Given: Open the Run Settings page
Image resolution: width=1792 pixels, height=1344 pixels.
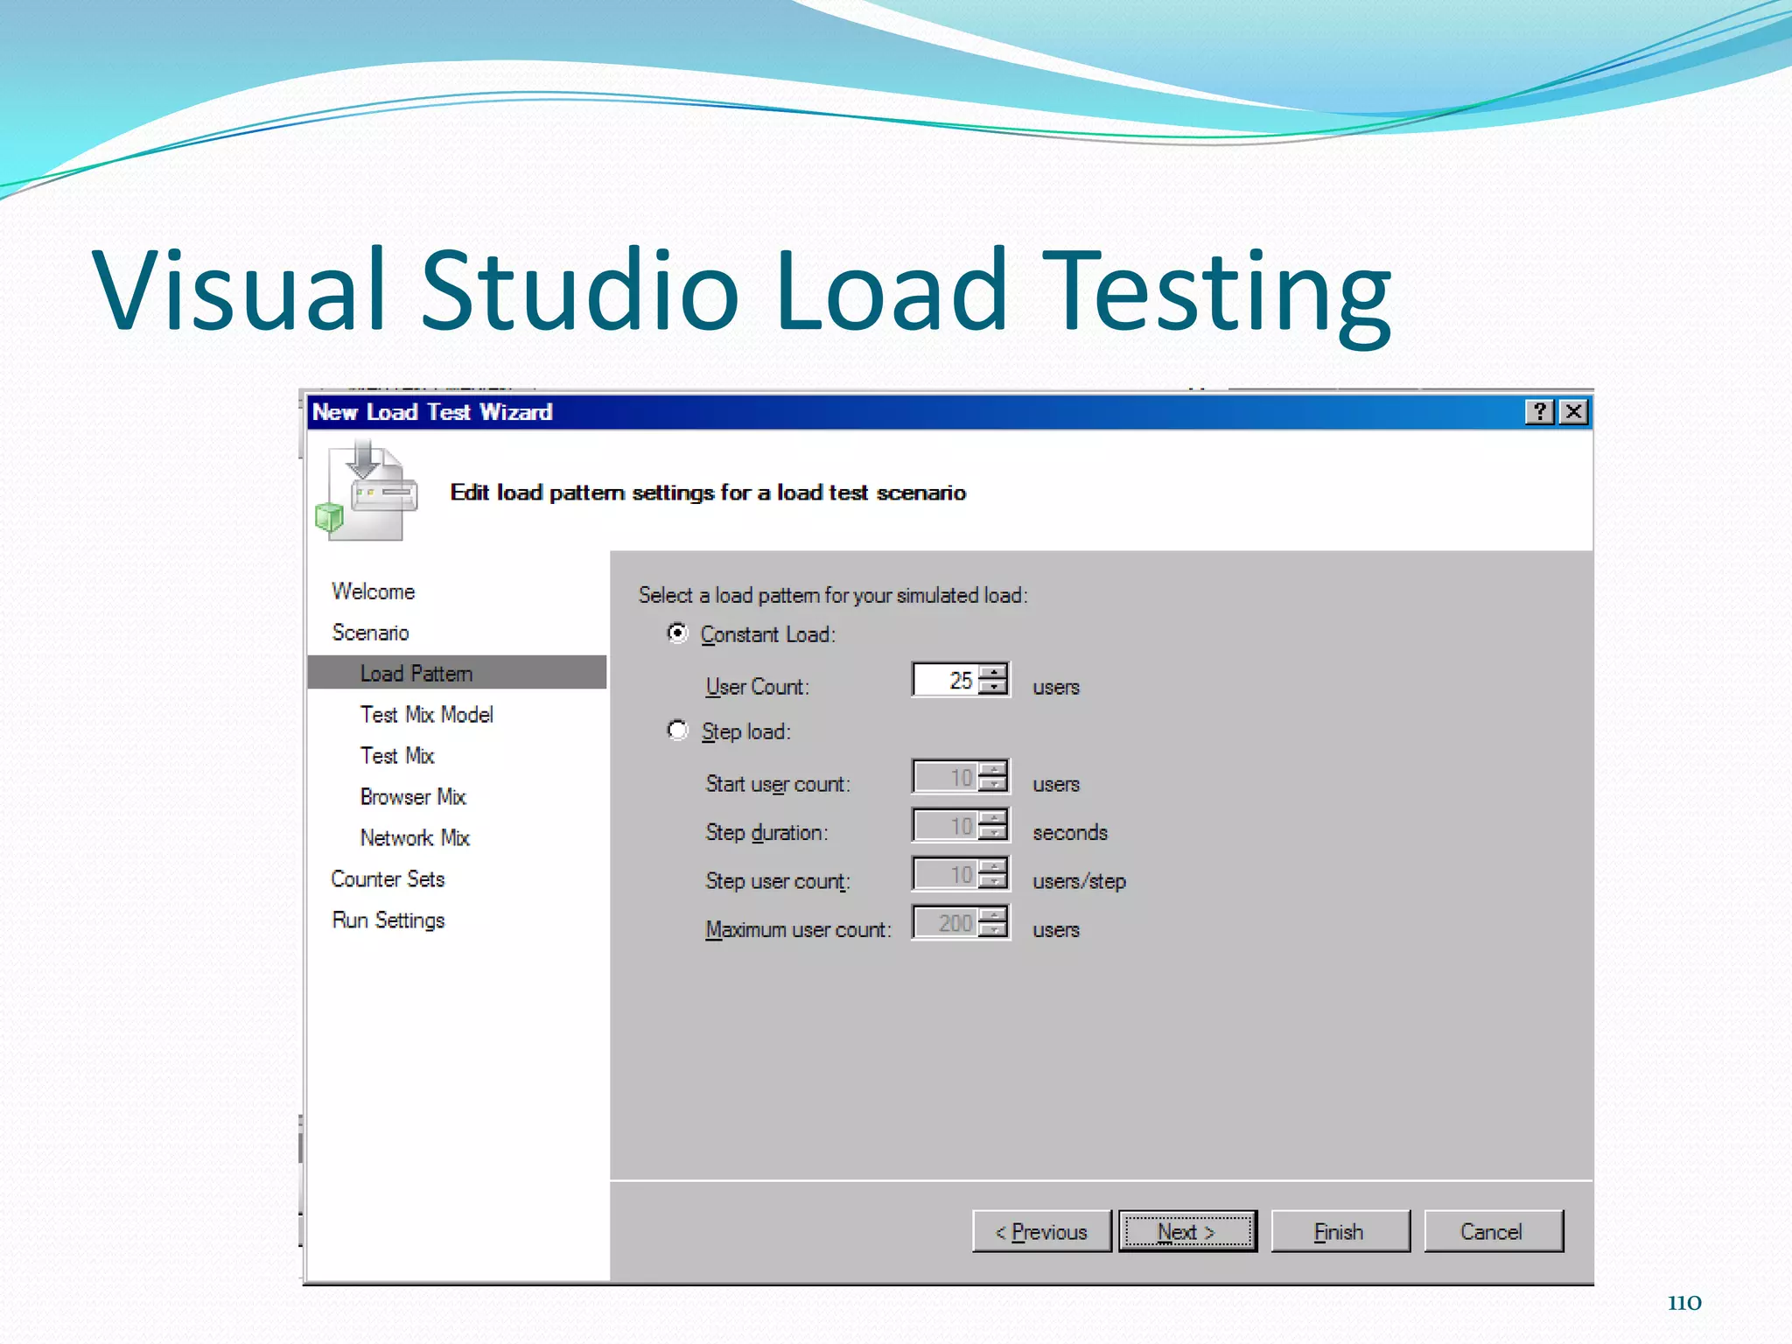Looking at the screenshot, I should click(388, 920).
